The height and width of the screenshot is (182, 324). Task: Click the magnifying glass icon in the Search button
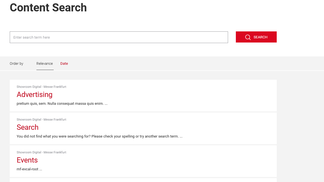(248, 37)
